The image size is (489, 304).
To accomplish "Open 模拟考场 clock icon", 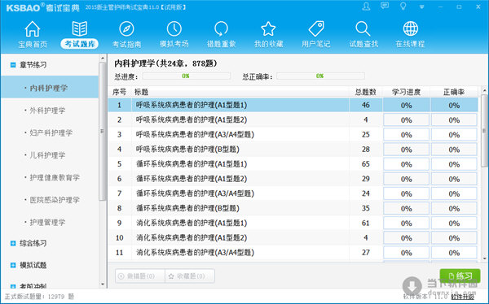I will (174, 29).
